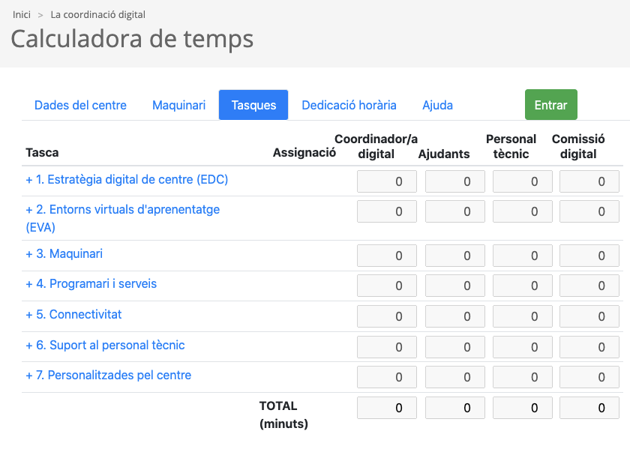The image size is (630, 452).
Task: Open the Dedicació horària tab
Action: click(x=349, y=105)
